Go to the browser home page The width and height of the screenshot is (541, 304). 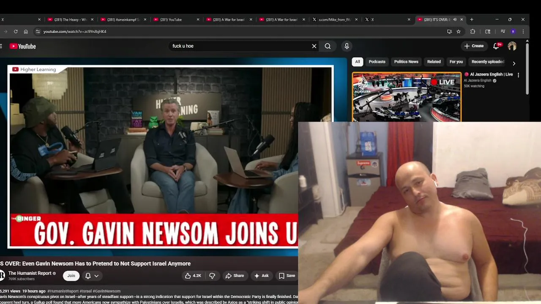point(26,31)
